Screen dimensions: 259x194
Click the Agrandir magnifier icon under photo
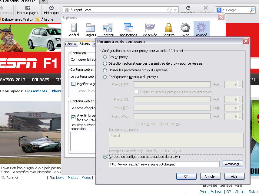coord(3,177)
